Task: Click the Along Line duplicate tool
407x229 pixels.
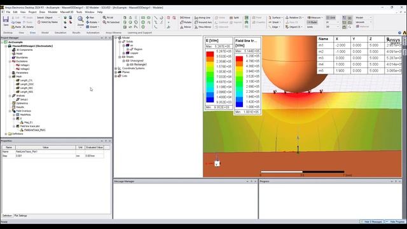Action: pyautogui.click(x=202, y=18)
